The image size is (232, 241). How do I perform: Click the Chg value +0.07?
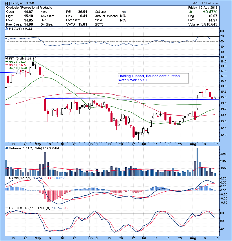tap(213, 16)
